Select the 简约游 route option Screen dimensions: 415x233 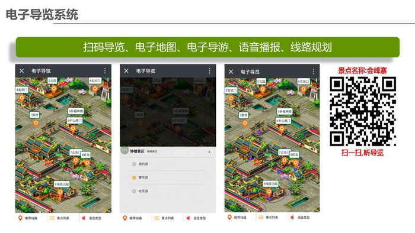(x=168, y=164)
